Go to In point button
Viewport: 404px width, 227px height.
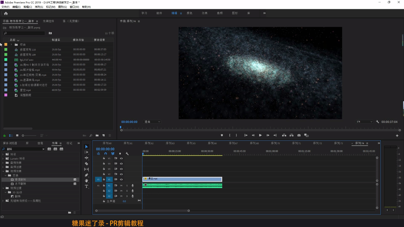point(246,135)
